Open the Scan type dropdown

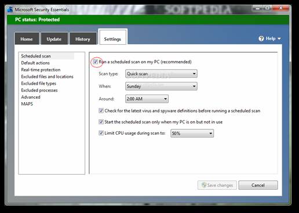tap(161, 74)
